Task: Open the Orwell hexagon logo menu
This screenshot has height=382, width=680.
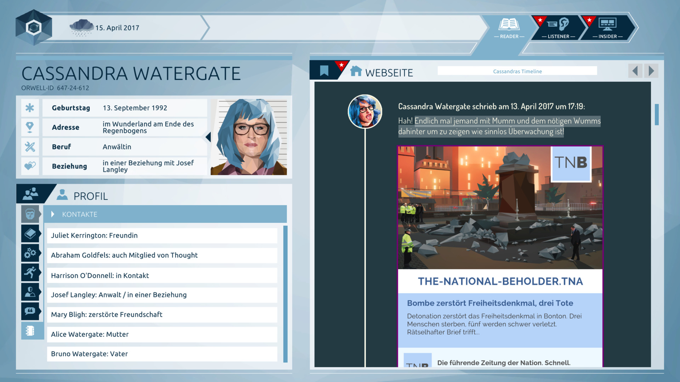Action: (34, 27)
